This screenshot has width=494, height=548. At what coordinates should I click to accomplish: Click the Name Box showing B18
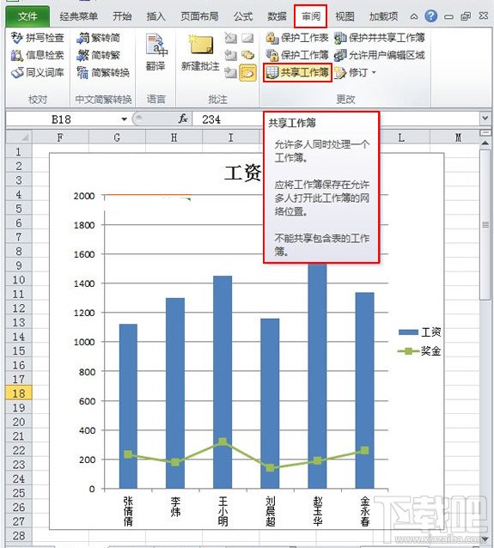[x=62, y=119]
